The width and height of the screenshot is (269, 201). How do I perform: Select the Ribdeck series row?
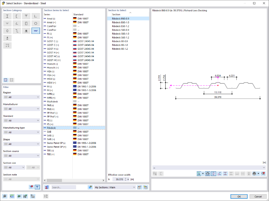coord(74,128)
